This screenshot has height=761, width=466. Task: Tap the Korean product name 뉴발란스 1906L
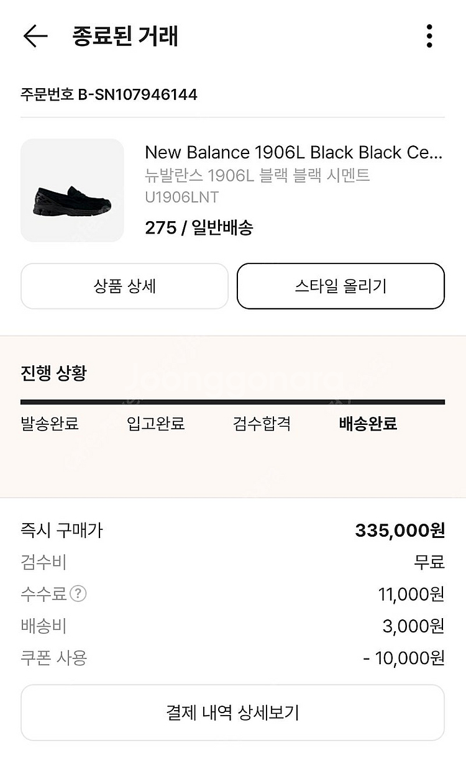click(x=257, y=175)
